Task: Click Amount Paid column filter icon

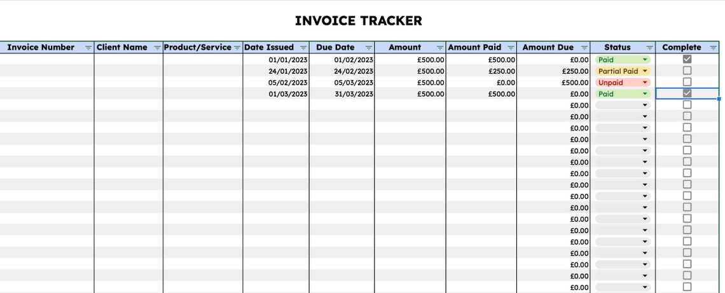Action: click(511, 48)
